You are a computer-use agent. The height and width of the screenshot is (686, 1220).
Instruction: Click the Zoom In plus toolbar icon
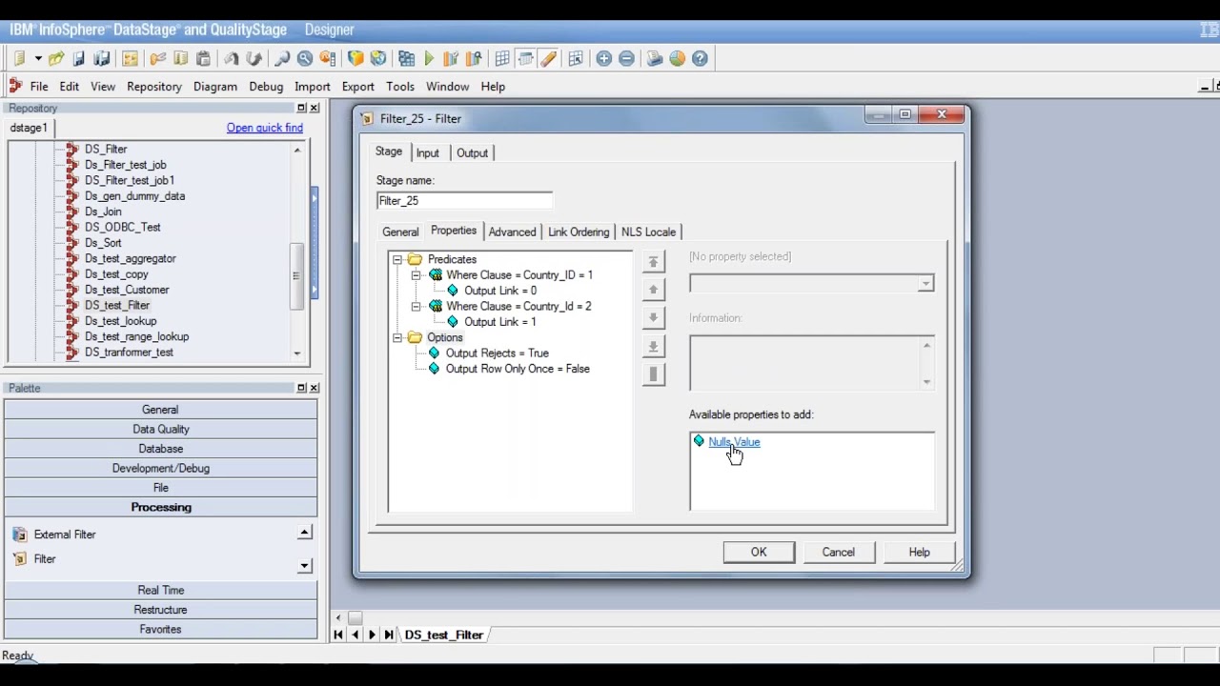click(x=604, y=59)
